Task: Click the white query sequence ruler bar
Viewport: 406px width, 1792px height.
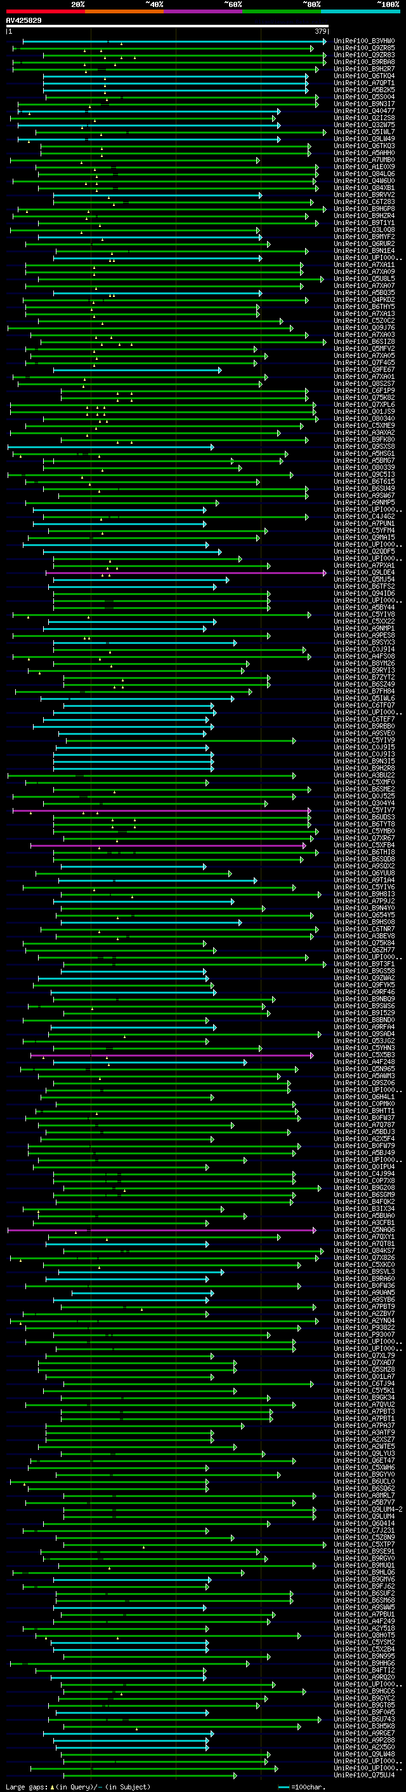Action: click(x=167, y=27)
